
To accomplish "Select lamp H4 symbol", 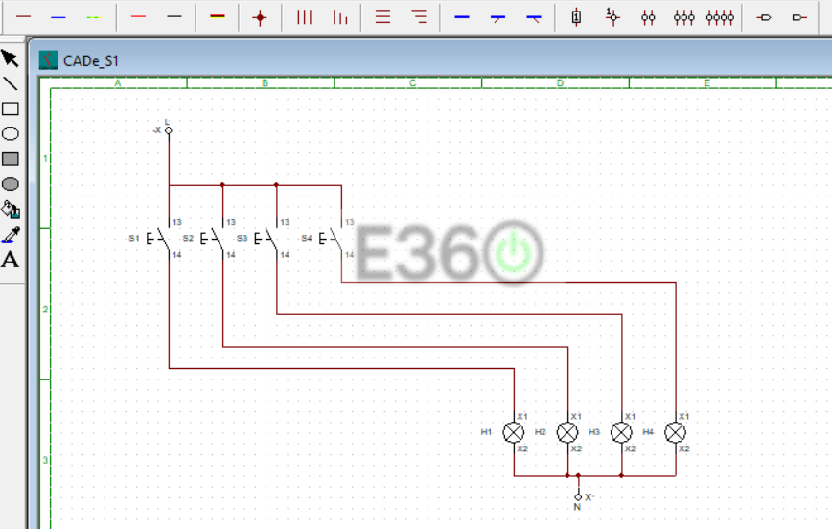I will tap(675, 432).
